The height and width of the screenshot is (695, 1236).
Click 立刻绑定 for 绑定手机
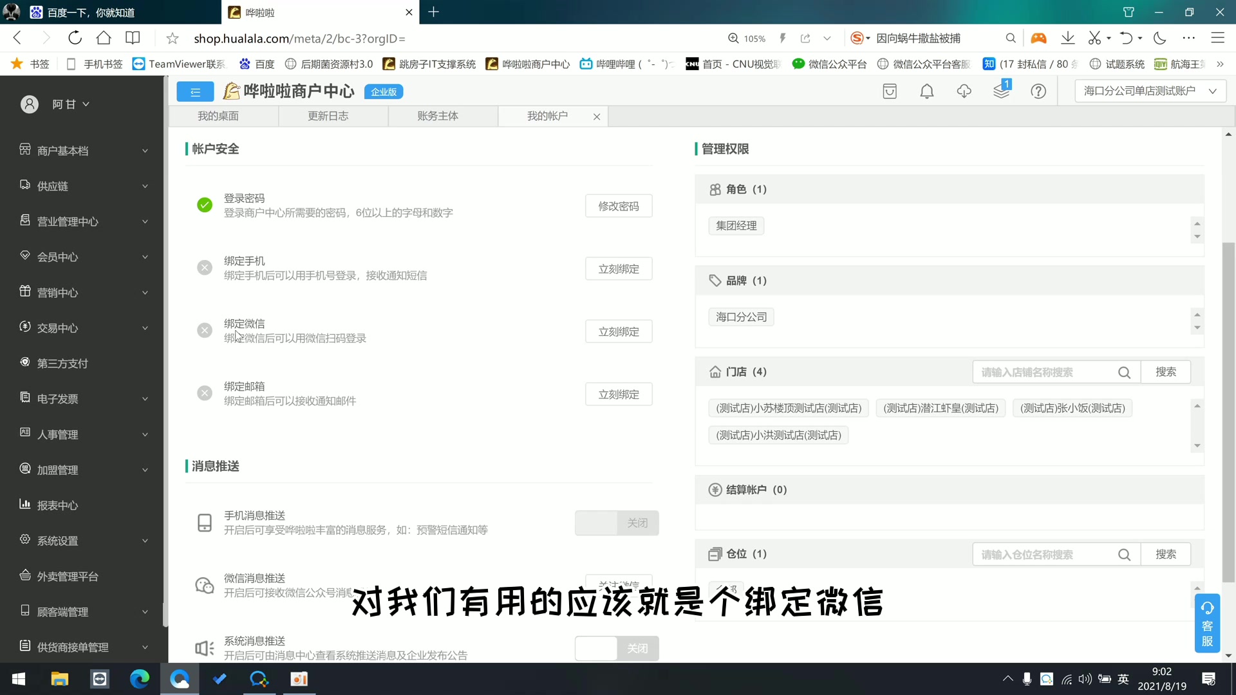(619, 269)
